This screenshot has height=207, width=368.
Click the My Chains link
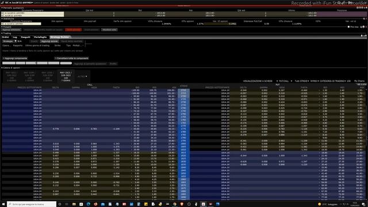click(359, 81)
